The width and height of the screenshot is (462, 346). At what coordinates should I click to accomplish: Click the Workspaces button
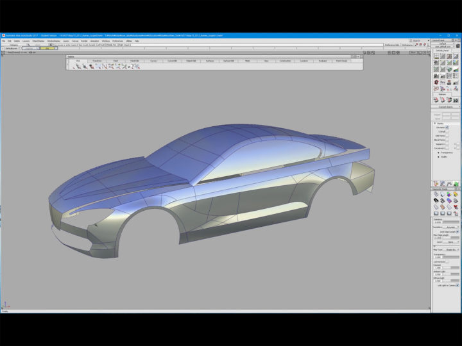pos(407,45)
